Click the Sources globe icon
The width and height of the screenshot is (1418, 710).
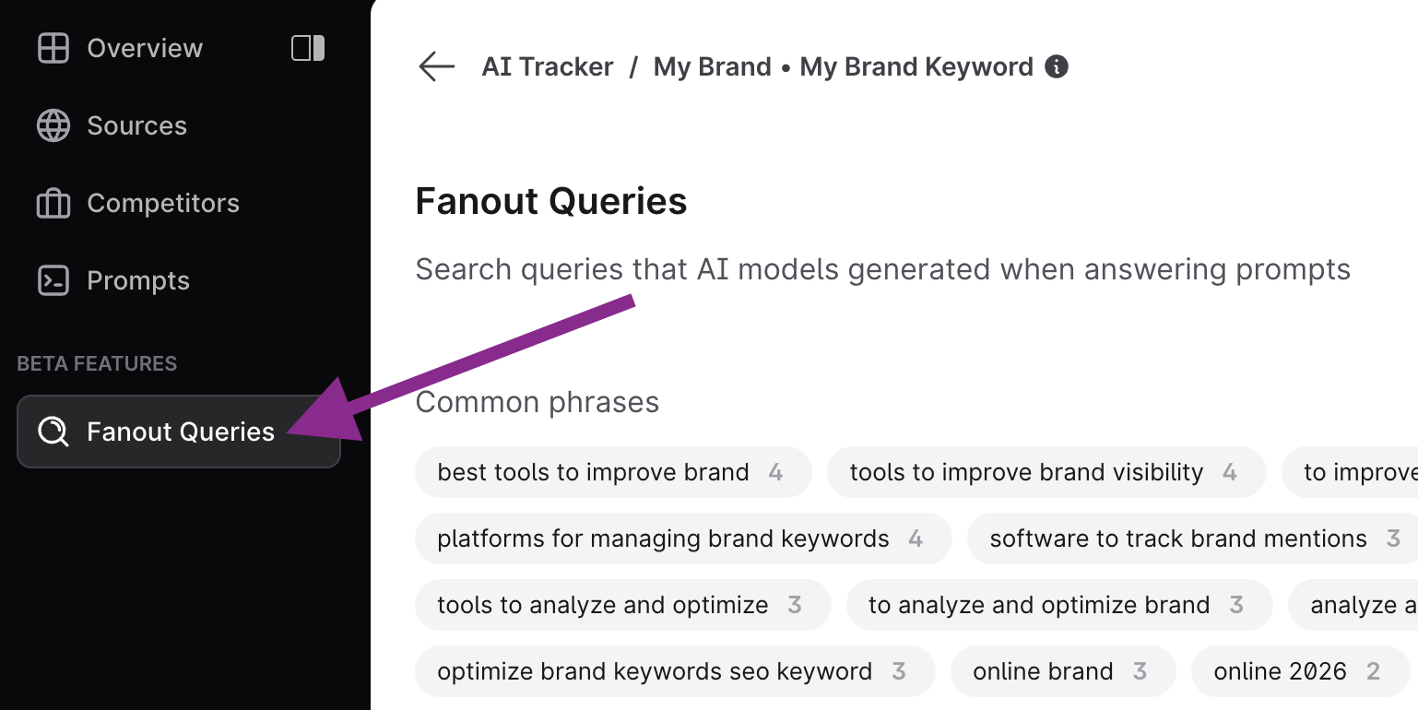[53, 126]
